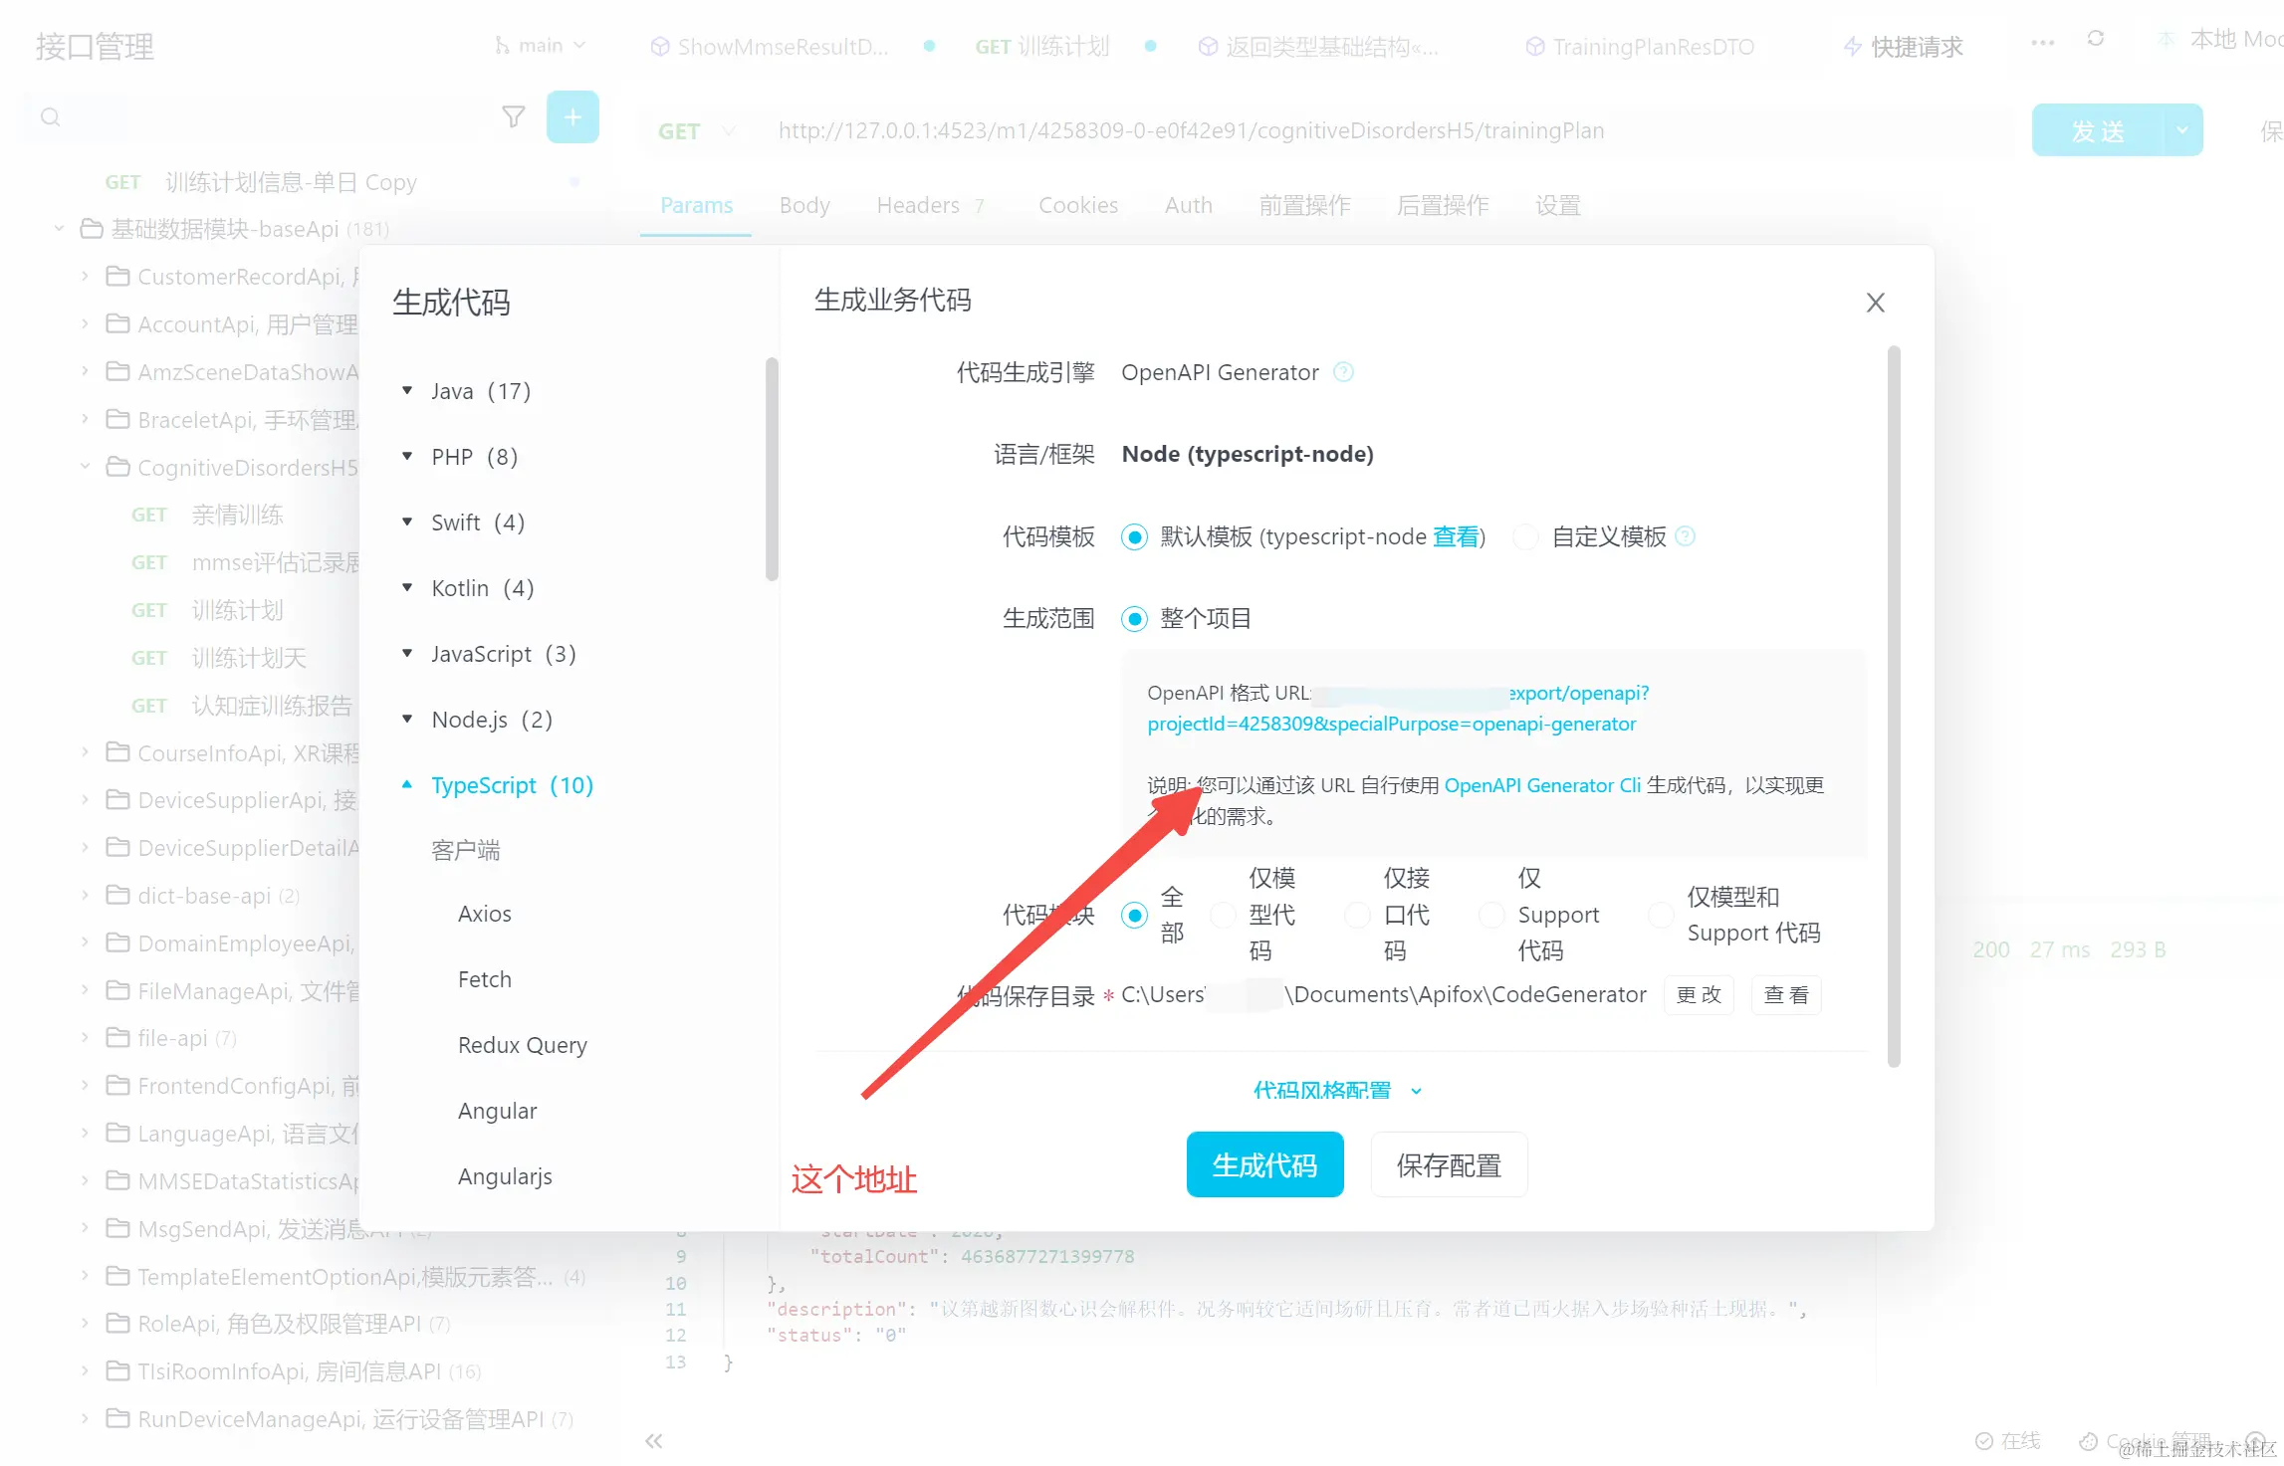
Task: Click help icon beside OpenAPI Generator
Action: coord(1343,372)
